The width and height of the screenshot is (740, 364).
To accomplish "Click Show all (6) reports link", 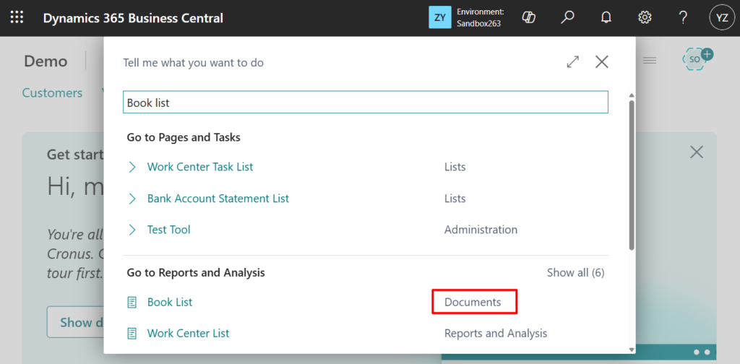I will tap(575, 272).
